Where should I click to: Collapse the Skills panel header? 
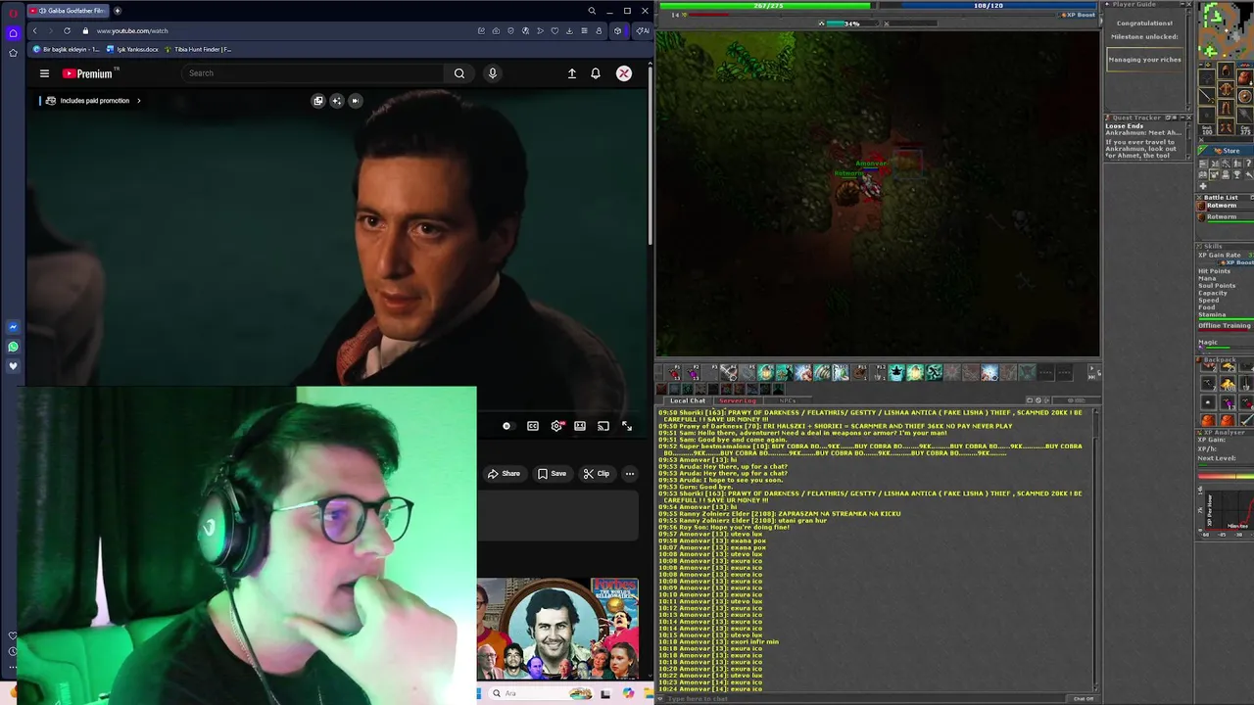(1225, 246)
